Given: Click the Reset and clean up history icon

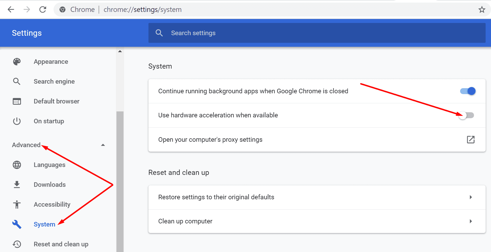Looking at the screenshot, I should click(x=17, y=244).
